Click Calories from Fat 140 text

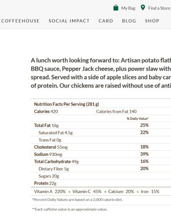pyautogui.click(x=117, y=112)
